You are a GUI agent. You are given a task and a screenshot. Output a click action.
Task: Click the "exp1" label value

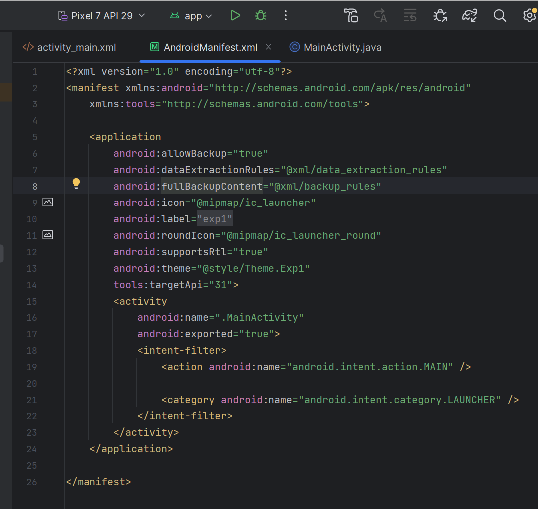(x=215, y=219)
